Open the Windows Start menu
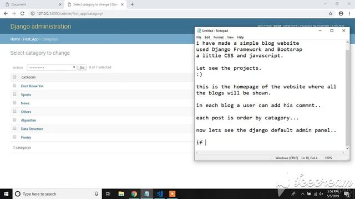 tap(6, 194)
